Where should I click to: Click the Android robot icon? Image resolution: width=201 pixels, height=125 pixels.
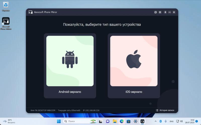[70, 59]
